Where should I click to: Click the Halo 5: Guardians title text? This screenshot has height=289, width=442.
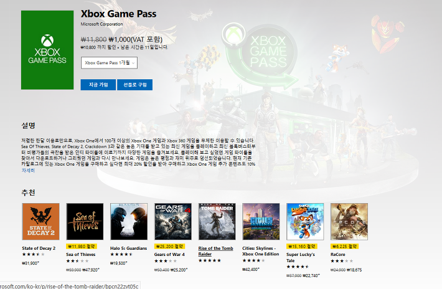click(x=128, y=249)
